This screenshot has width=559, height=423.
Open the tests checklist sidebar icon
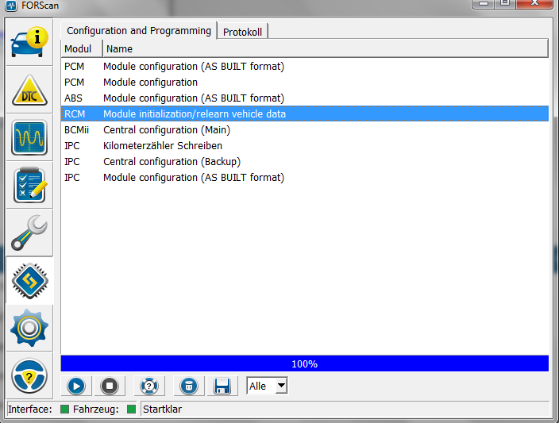(x=29, y=185)
